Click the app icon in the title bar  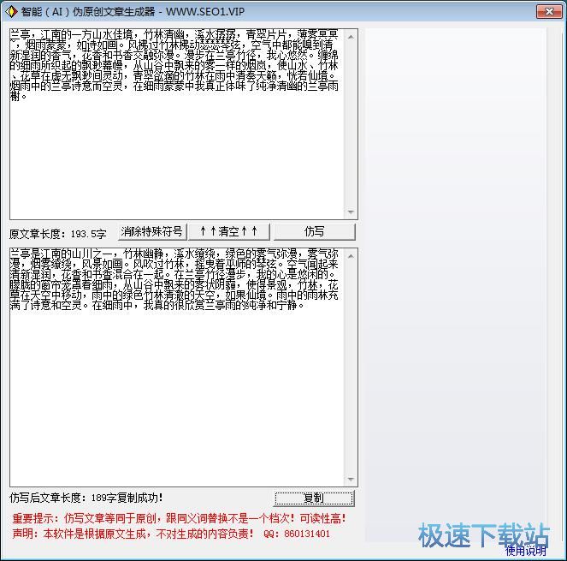11,12
